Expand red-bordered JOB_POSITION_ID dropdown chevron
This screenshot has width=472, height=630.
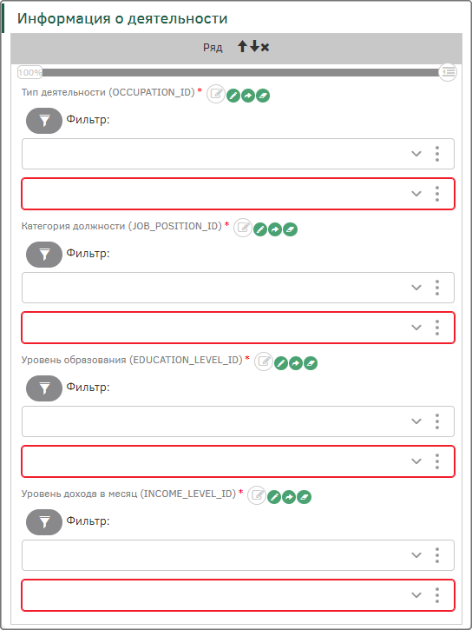pyautogui.click(x=416, y=328)
